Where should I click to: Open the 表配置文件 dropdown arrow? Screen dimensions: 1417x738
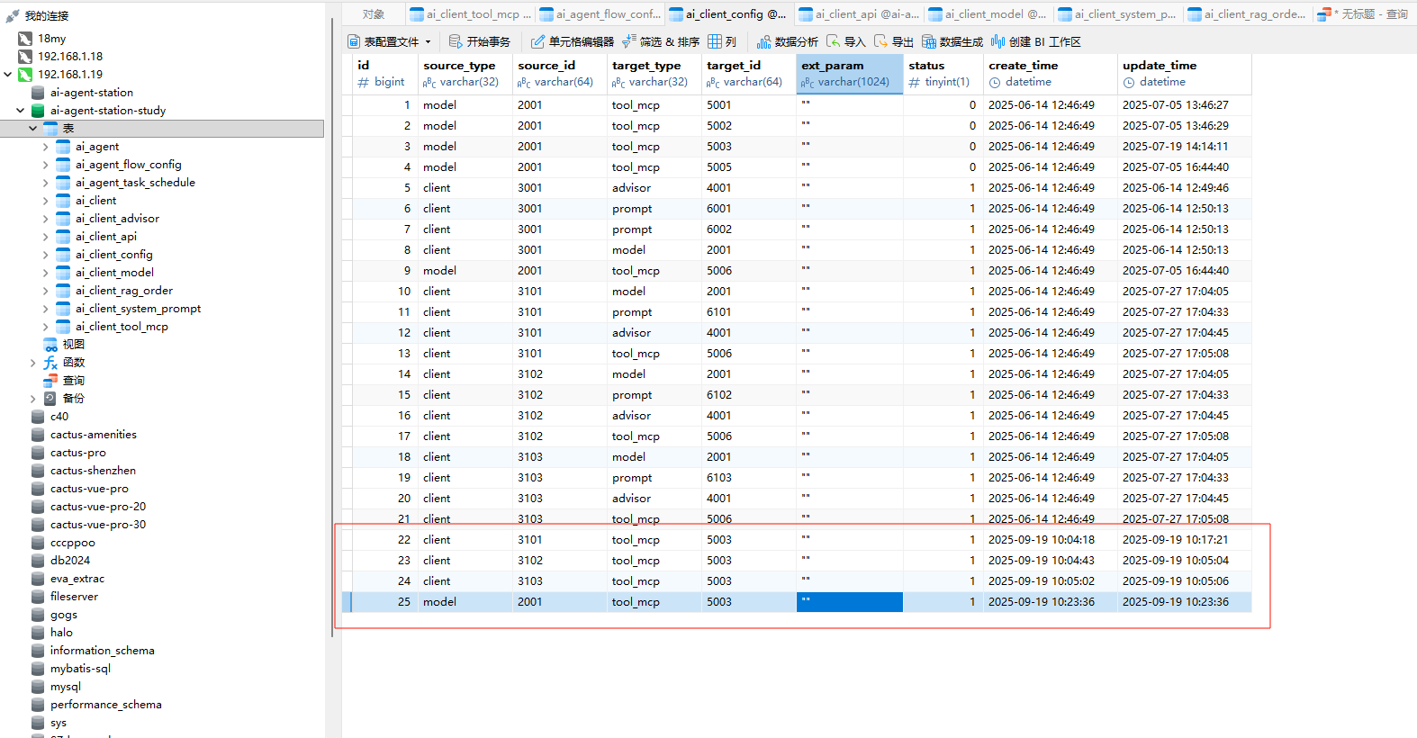(x=428, y=42)
